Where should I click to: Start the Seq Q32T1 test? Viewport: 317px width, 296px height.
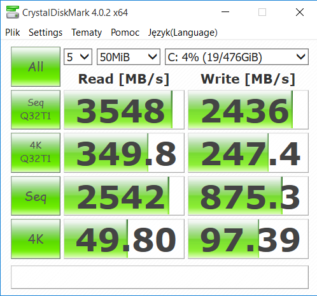pyautogui.click(x=36, y=110)
